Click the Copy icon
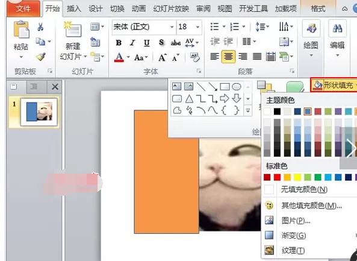 tap(40, 42)
